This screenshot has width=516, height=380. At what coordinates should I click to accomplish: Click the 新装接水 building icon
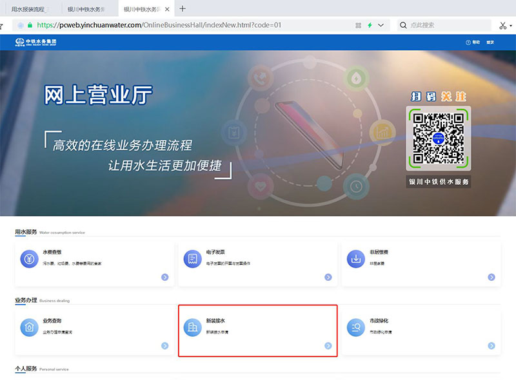coord(192,327)
